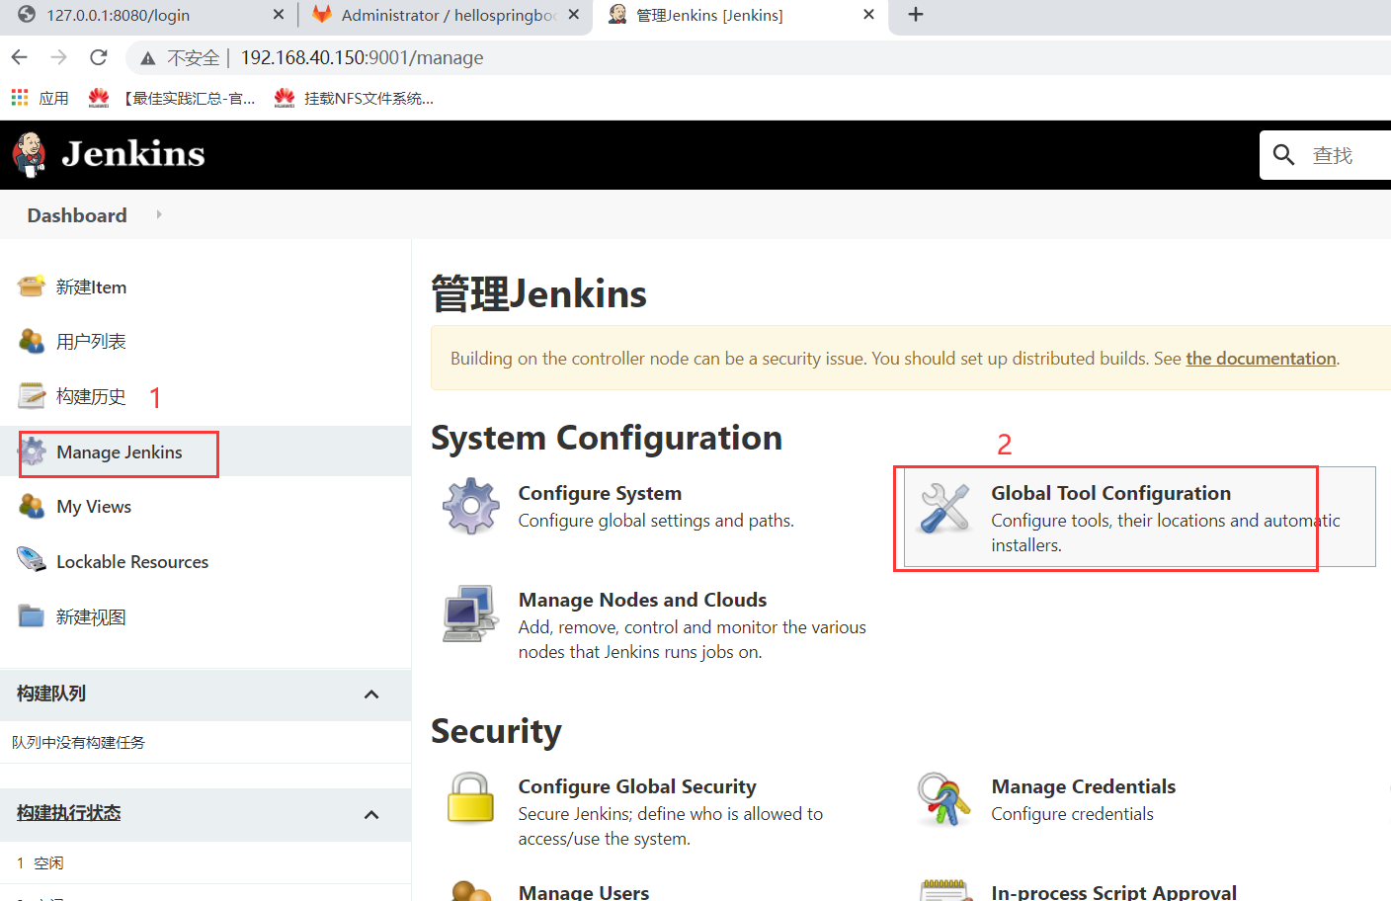Screen dimensions: 1391x901
Task: Open In-process Script Approval link
Action: (x=1113, y=891)
